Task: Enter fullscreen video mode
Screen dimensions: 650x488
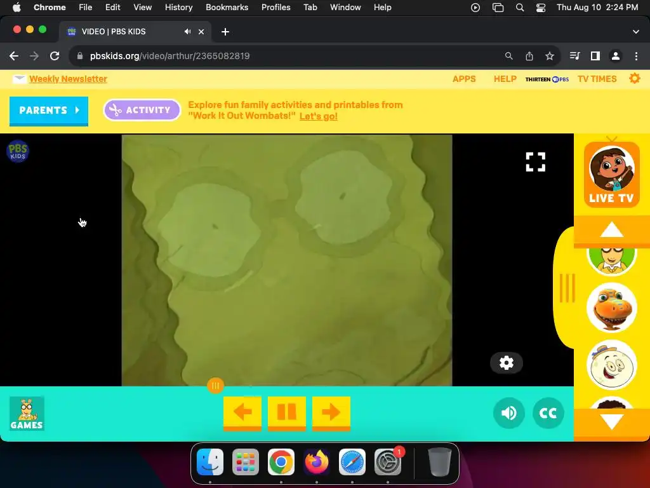Action: tap(536, 162)
